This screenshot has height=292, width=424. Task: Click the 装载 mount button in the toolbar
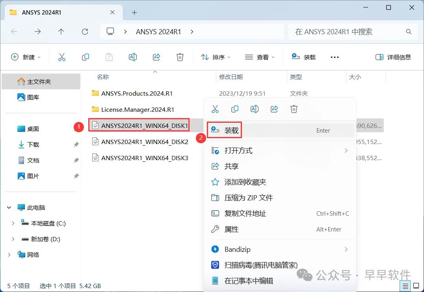(x=304, y=57)
